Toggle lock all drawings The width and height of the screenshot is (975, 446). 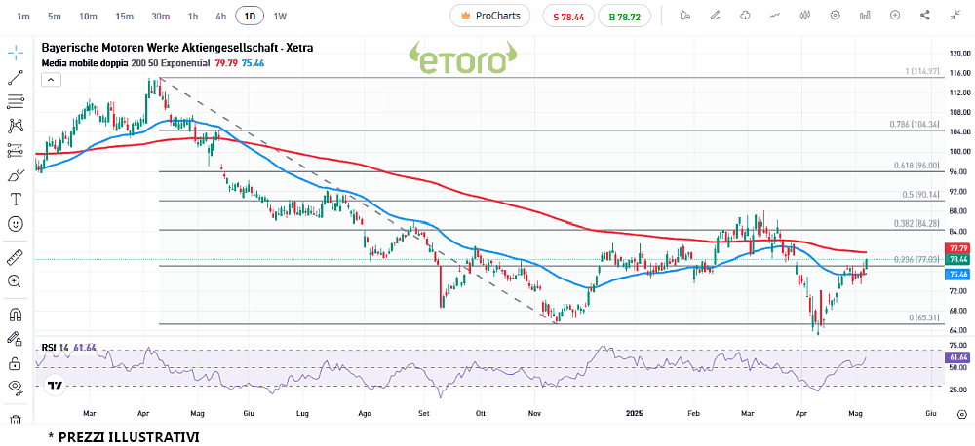[x=16, y=363]
